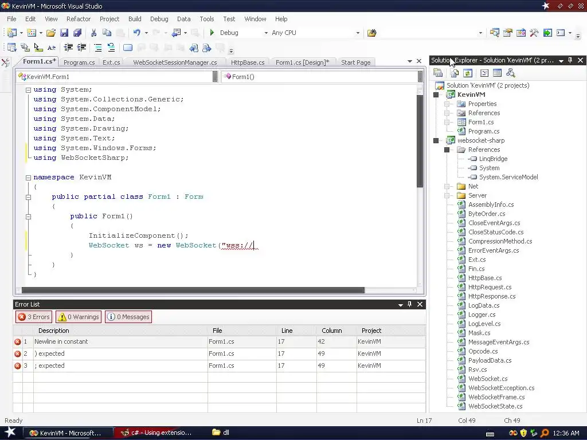Click the Start Page green arrow icon
This screenshot has width=587, height=440.
click(547, 33)
